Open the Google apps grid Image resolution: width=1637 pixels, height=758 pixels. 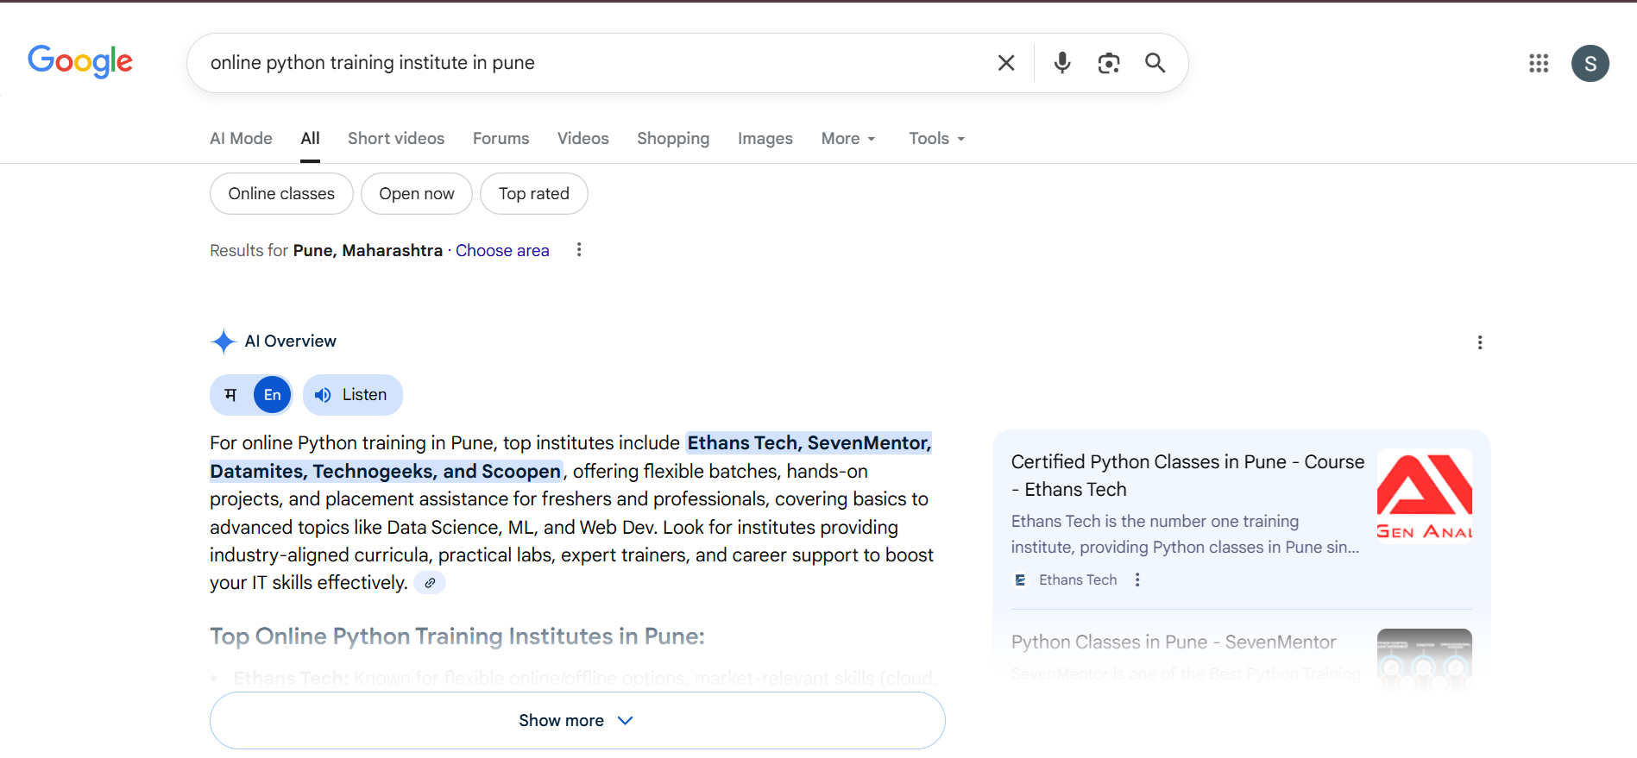[x=1538, y=63]
